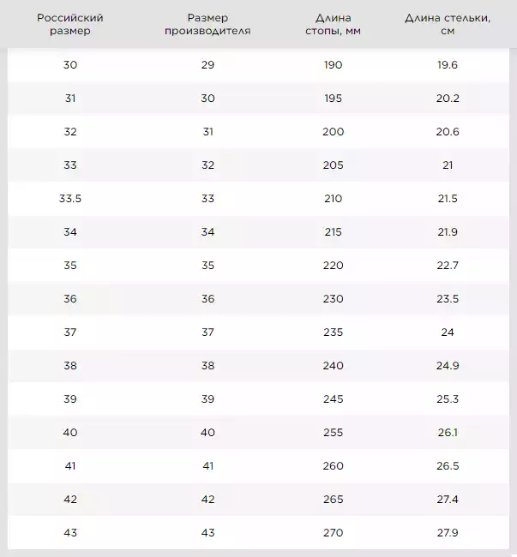Image resolution: width=517 pixels, height=557 pixels.
Task: Select insole length 22.7 cell
Action: coord(448,266)
